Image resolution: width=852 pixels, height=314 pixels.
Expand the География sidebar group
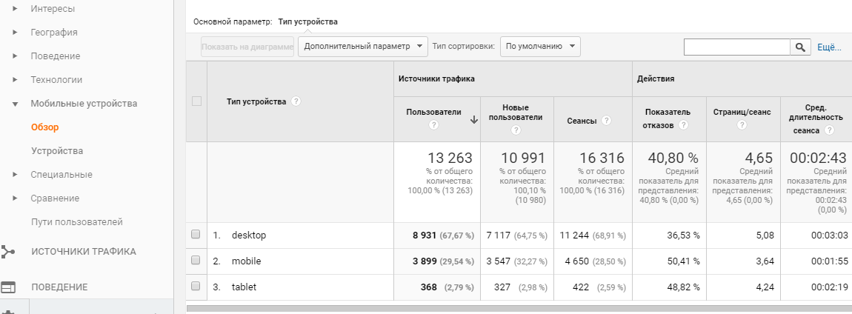[16, 33]
